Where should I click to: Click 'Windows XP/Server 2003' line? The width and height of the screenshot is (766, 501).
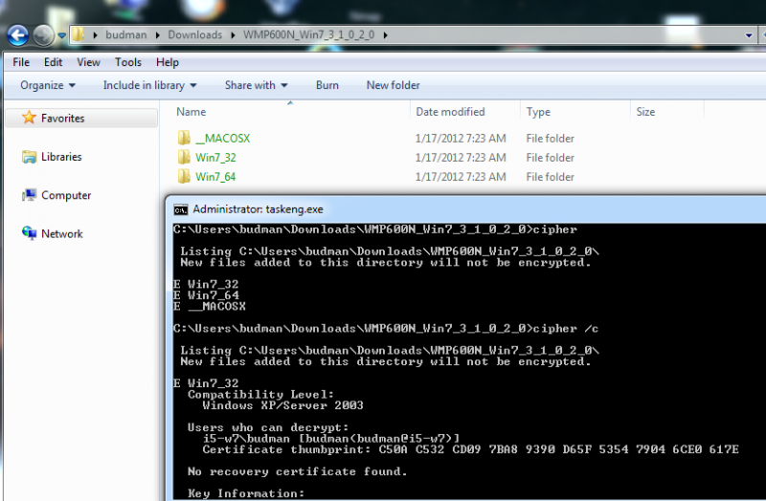pos(282,405)
